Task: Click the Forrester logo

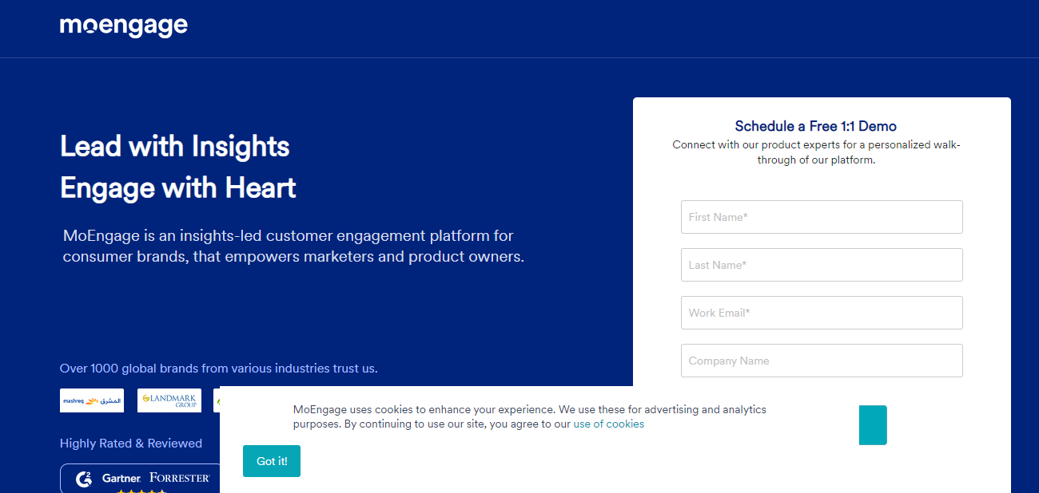Action: click(180, 478)
